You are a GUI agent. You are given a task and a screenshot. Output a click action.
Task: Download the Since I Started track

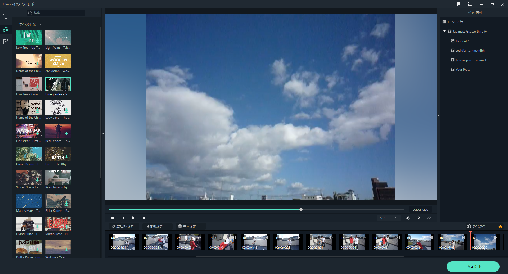pyautogui.click(x=38, y=180)
